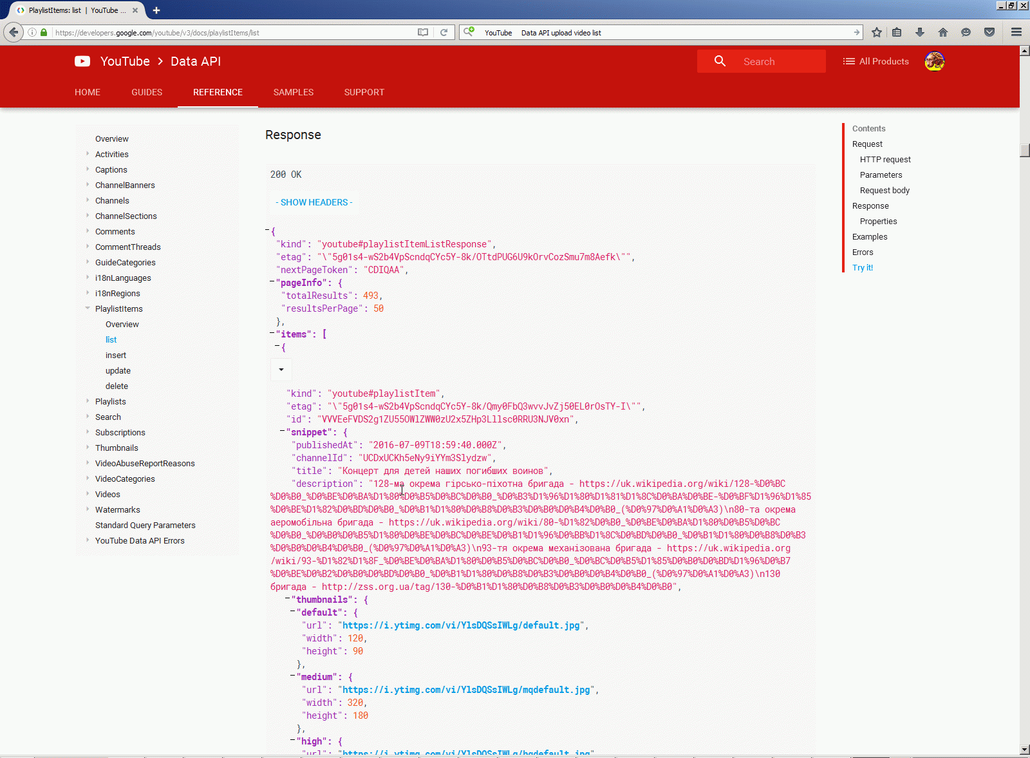Jump to Request in Contents
Viewport: 1030px width, 758px height.
pos(867,144)
